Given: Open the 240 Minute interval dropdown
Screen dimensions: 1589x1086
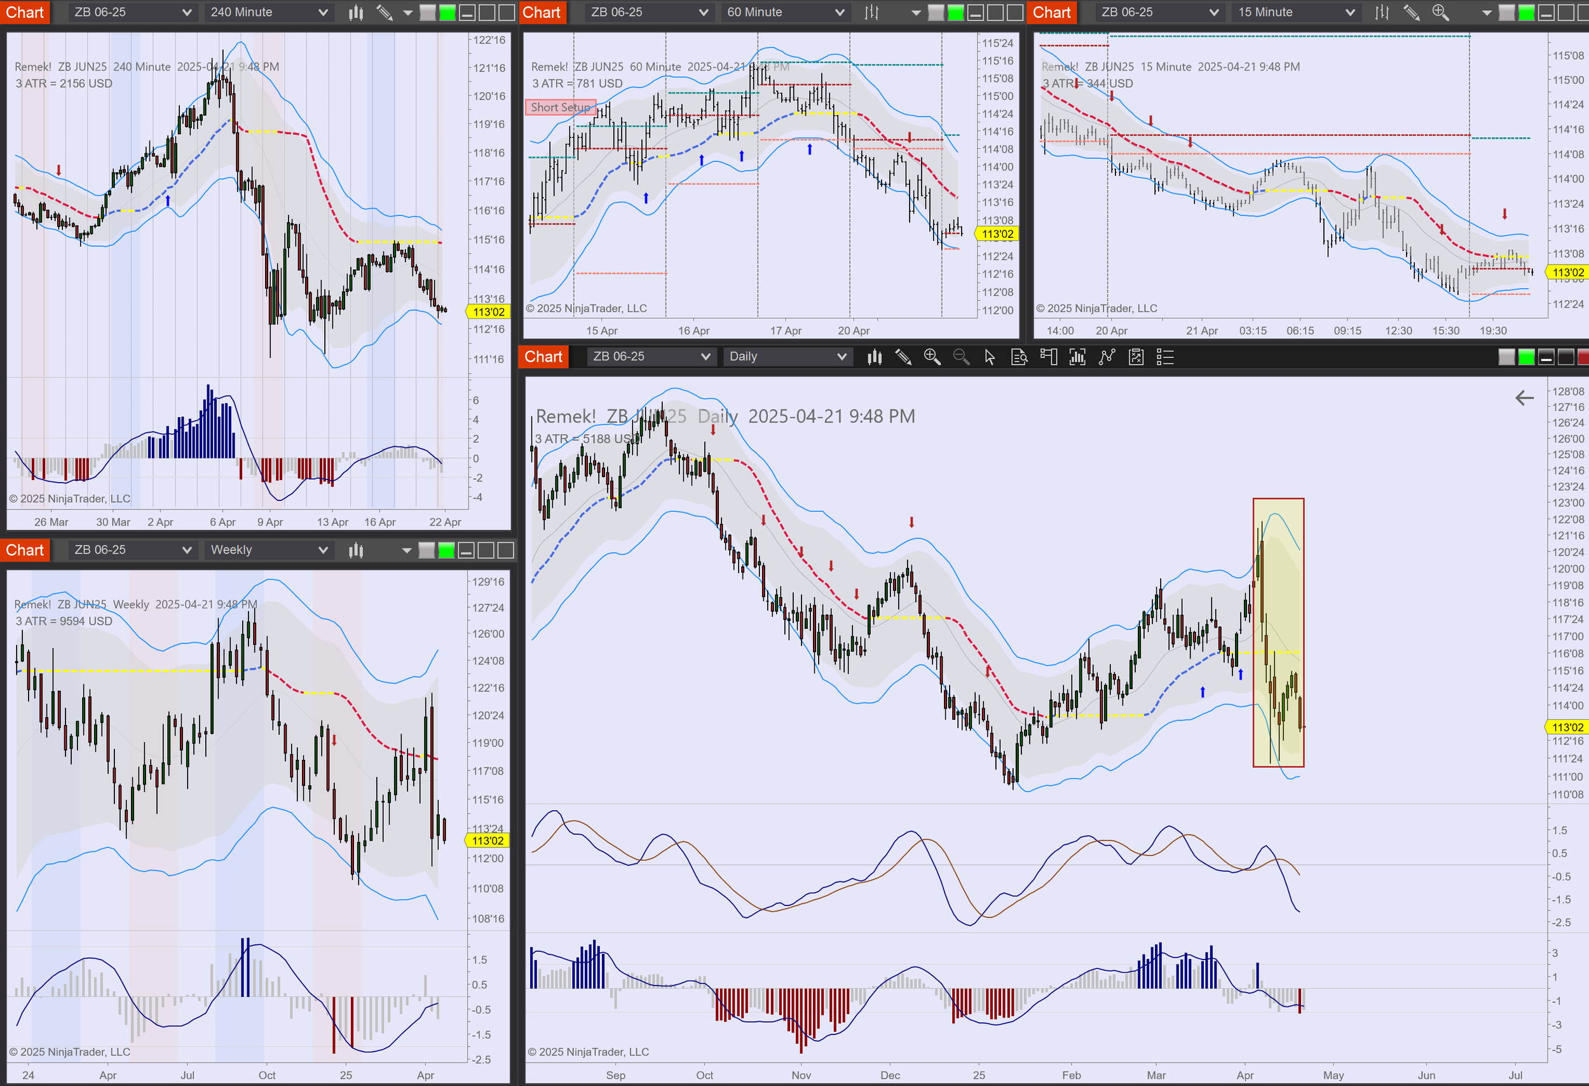Looking at the screenshot, I should 268,12.
